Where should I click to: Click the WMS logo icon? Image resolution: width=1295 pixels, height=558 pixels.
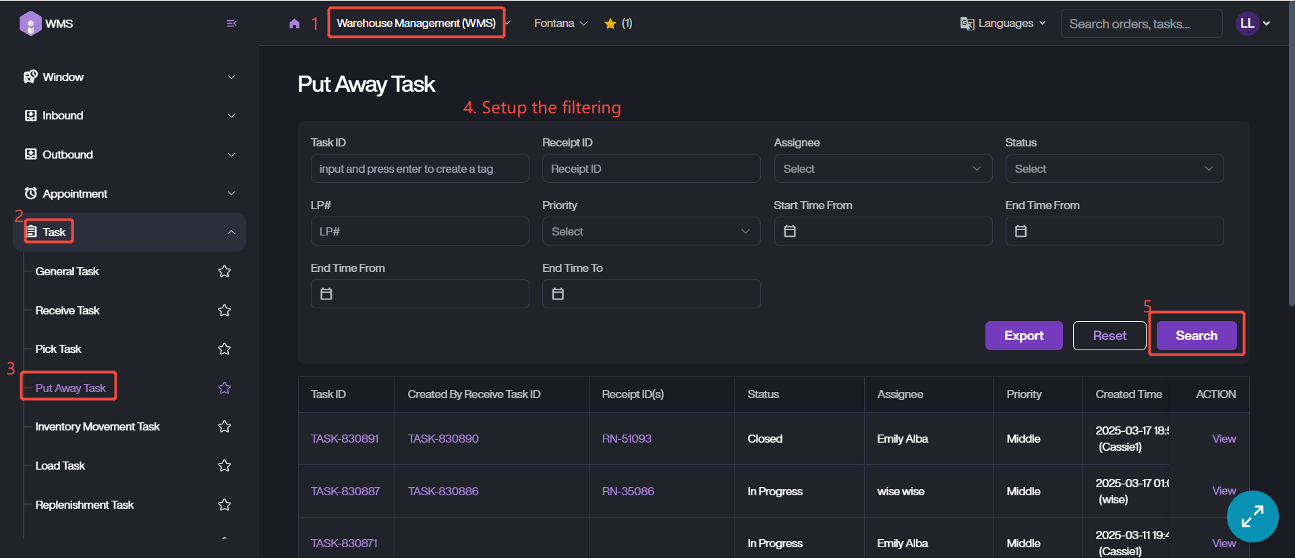pyautogui.click(x=30, y=23)
